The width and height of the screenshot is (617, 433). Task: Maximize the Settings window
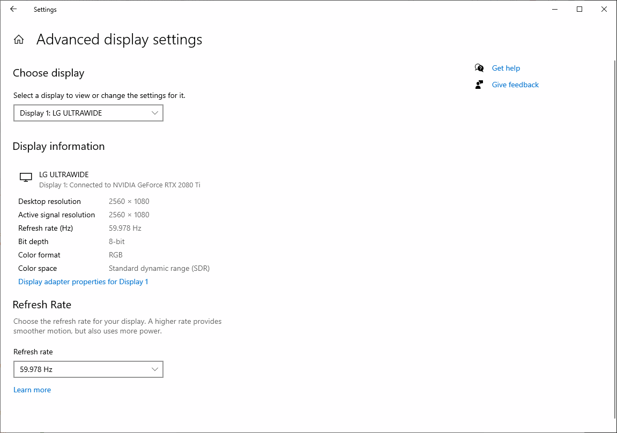tap(579, 9)
